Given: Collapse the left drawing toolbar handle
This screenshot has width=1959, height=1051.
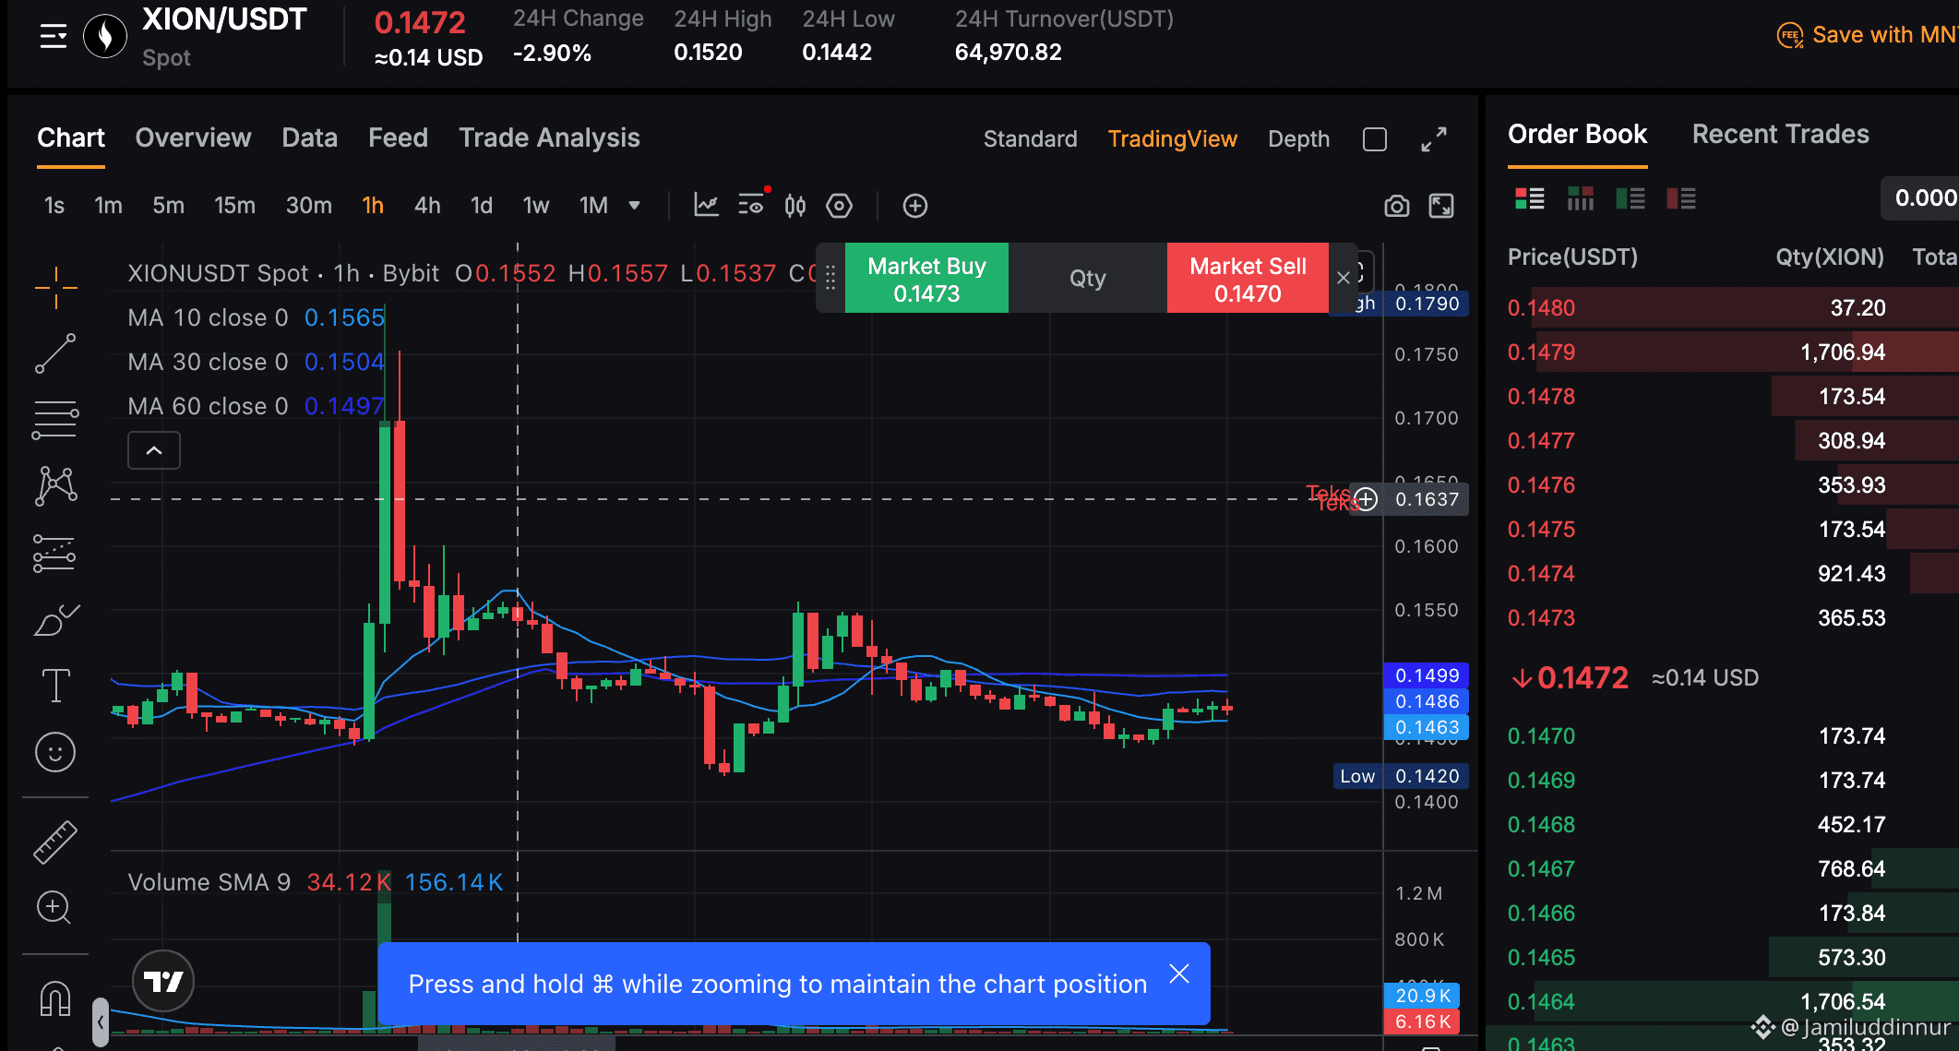Looking at the screenshot, I should coord(101,1021).
